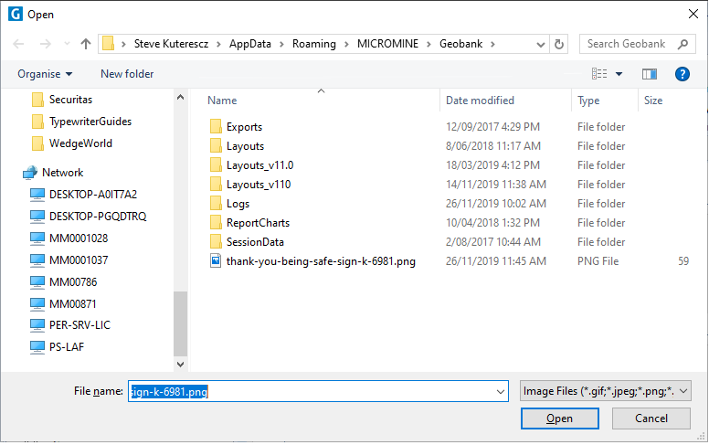Click the search magnifier icon
This screenshot has height=445, width=709.
tap(683, 44)
